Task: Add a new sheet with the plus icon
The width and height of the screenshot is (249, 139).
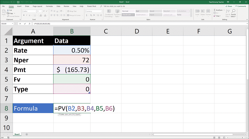Action: [27, 134]
